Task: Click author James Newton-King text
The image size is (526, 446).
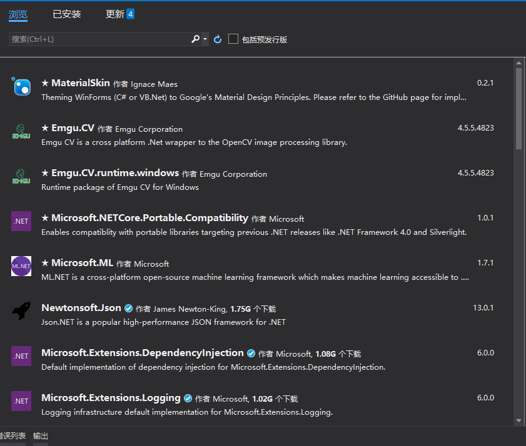Action: point(190,309)
